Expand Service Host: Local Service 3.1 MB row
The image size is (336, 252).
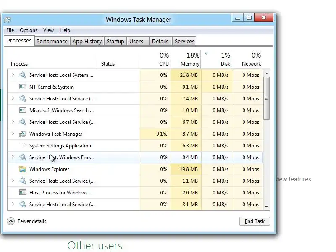(x=13, y=204)
